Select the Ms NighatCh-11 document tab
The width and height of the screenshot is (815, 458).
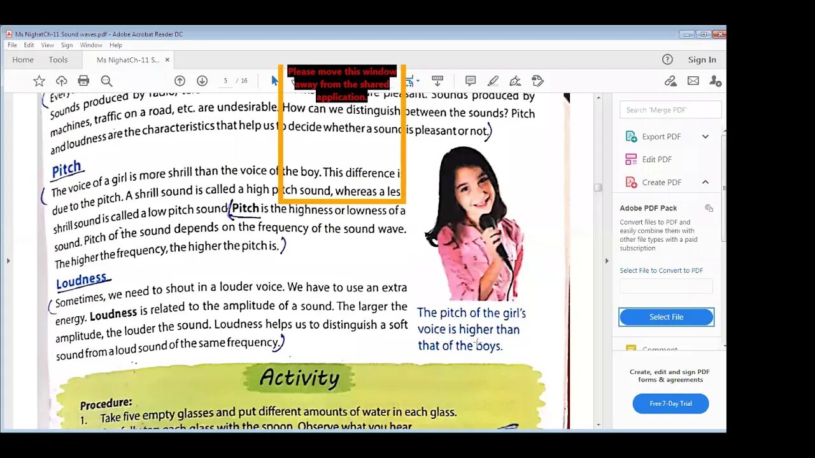pyautogui.click(x=127, y=60)
